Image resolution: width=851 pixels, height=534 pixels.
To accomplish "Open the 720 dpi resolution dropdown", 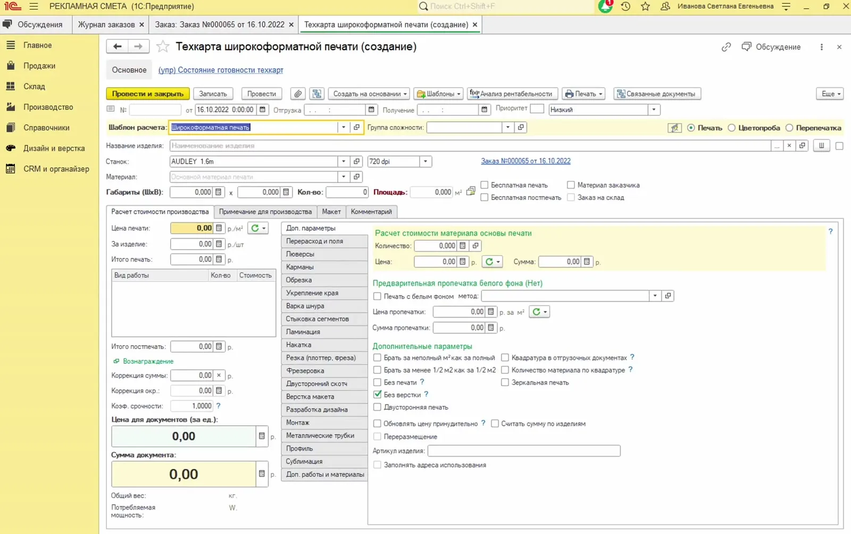I will [425, 162].
